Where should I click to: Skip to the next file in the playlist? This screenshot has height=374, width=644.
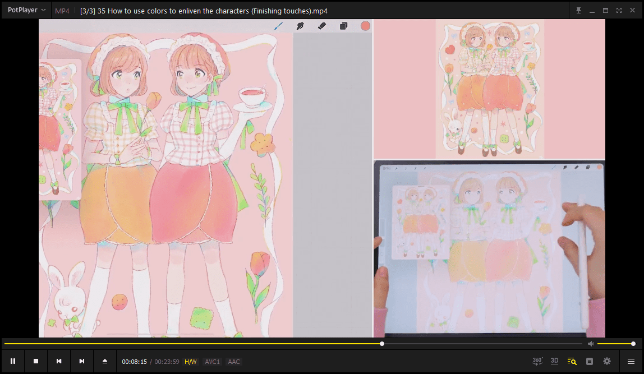pos(82,361)
